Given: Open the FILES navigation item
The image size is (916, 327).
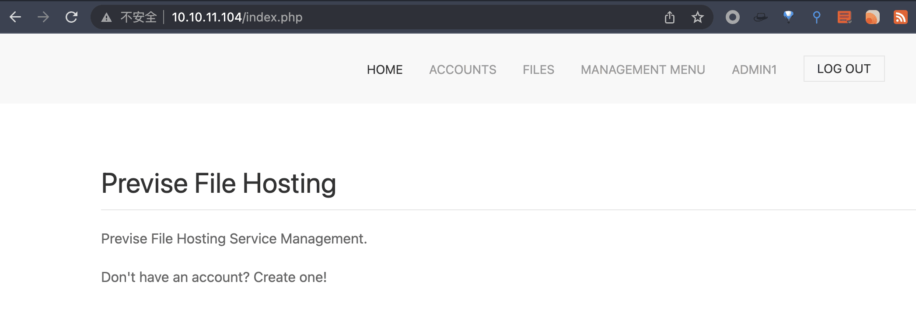Looking at the screenshot, I should point(538,70).
